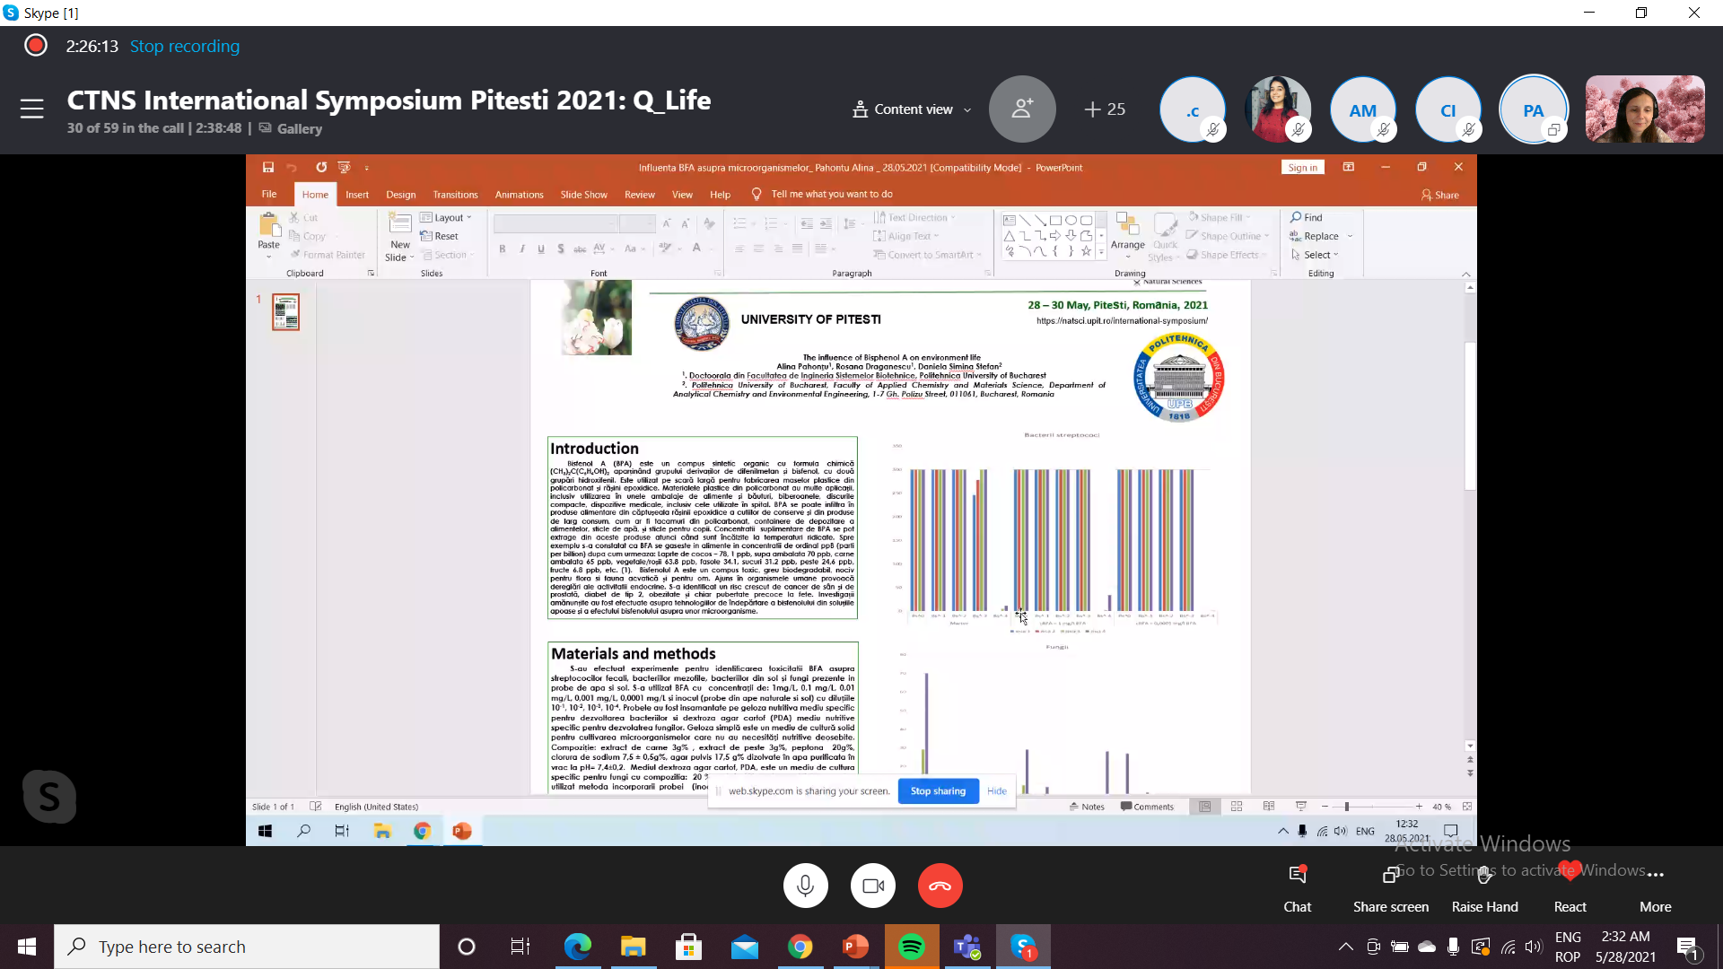The image size is (1723, 969).
Task: Click Hide on sharing notification
Action: pos(996,790)
